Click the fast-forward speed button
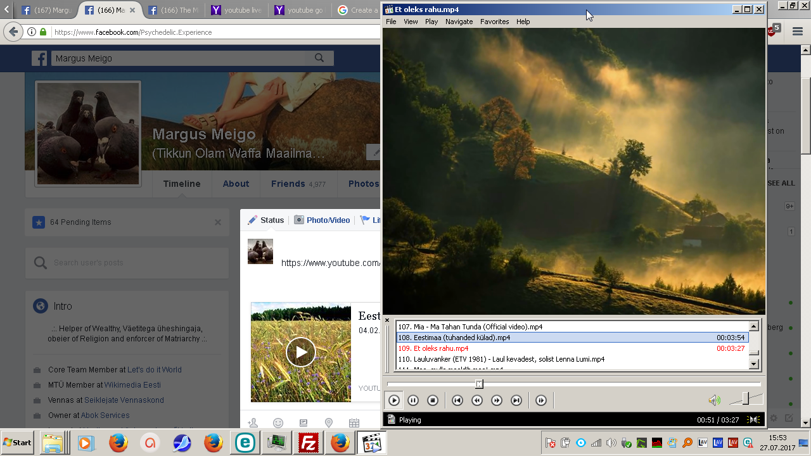Viewport: 811px width, 456px height. tap(497, 400)
